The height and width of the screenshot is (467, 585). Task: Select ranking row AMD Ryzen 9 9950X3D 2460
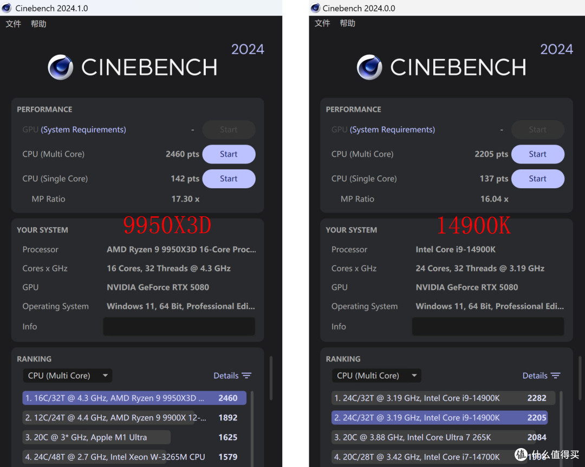tap(134, 398)
